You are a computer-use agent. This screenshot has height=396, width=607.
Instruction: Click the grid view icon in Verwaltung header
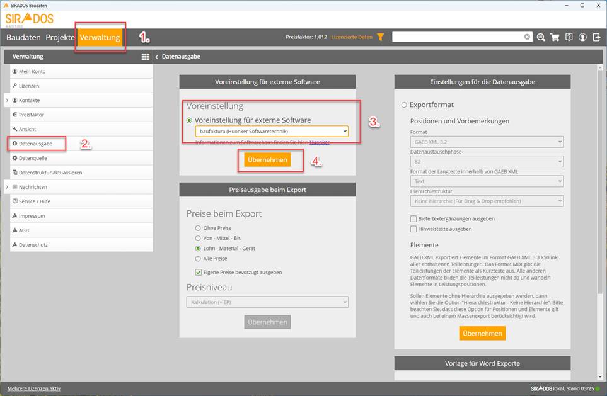(x=145, y=57)
